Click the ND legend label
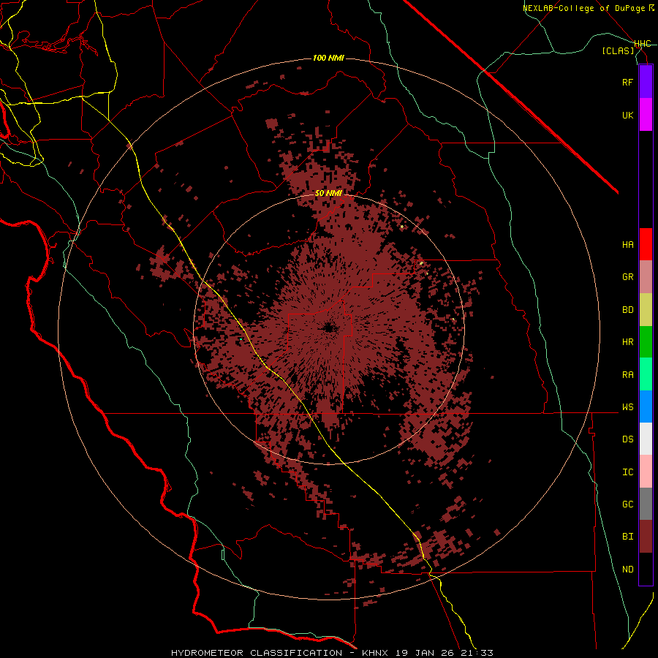Screen dimensions: 658x658 [627, 570]
